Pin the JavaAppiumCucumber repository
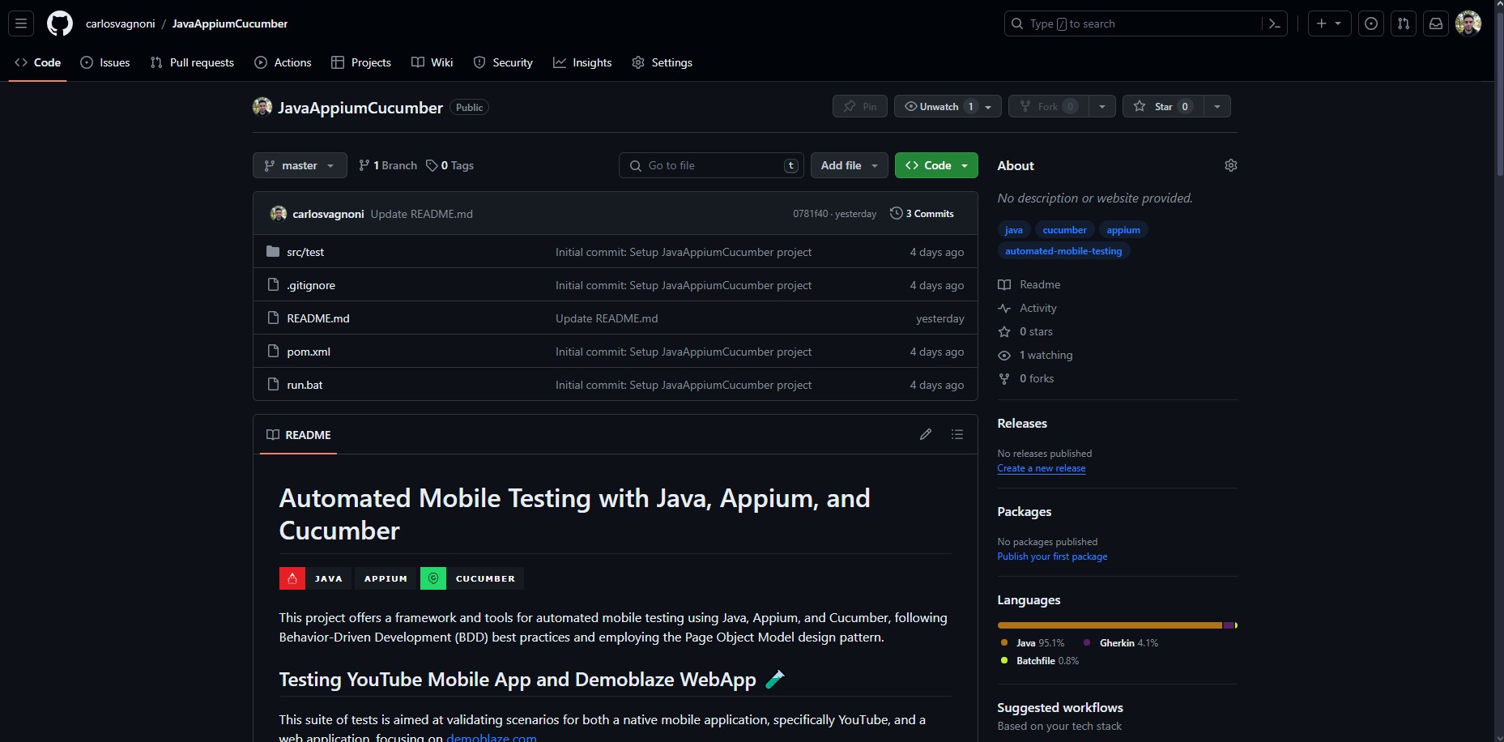This screenshot has height=742, width=1504. (859, 106)
